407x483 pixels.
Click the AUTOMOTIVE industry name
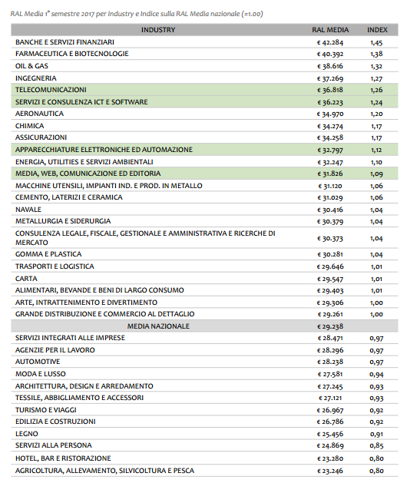pyautogui.click(x=38, y=362)
